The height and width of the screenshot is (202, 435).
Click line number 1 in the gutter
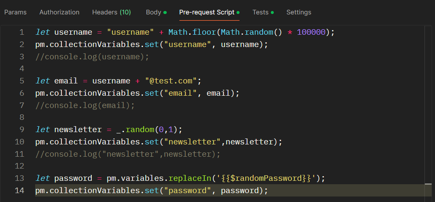coord(22,33)
